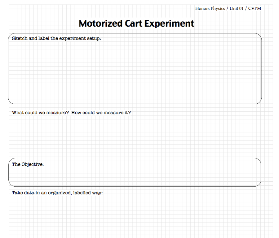This screenshot has width=279, height=238.
Task: Click the words 'Take data' in the last prompt
Action: (22, 193)
